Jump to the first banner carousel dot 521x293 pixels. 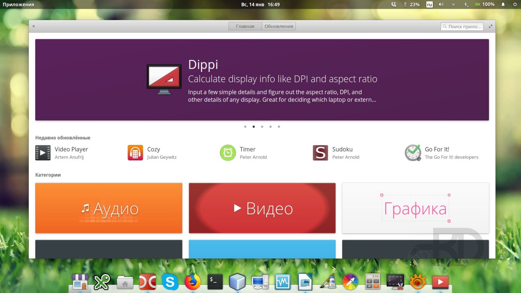coord(245,127)
